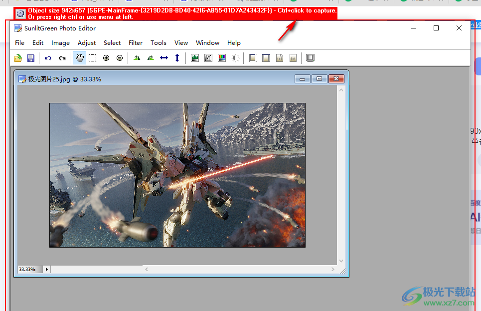The width and height of the screenshot is (481, 311).
Task: Expand the zoom percentage arrow menu
Action: tap(47, 269)
